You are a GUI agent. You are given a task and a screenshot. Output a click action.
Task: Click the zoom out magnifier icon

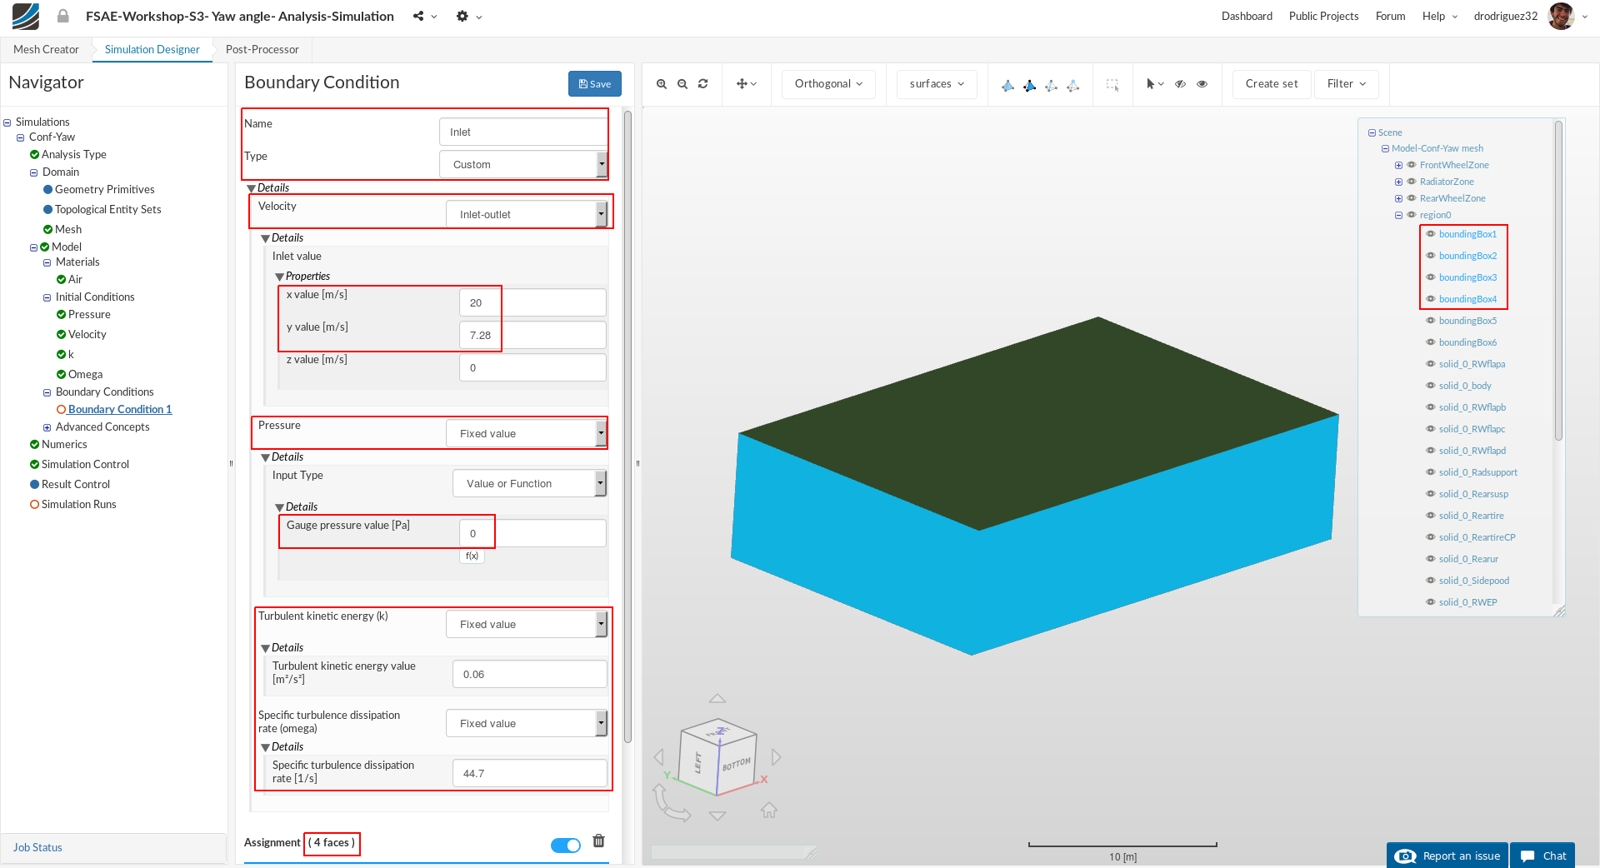point(682,84)
